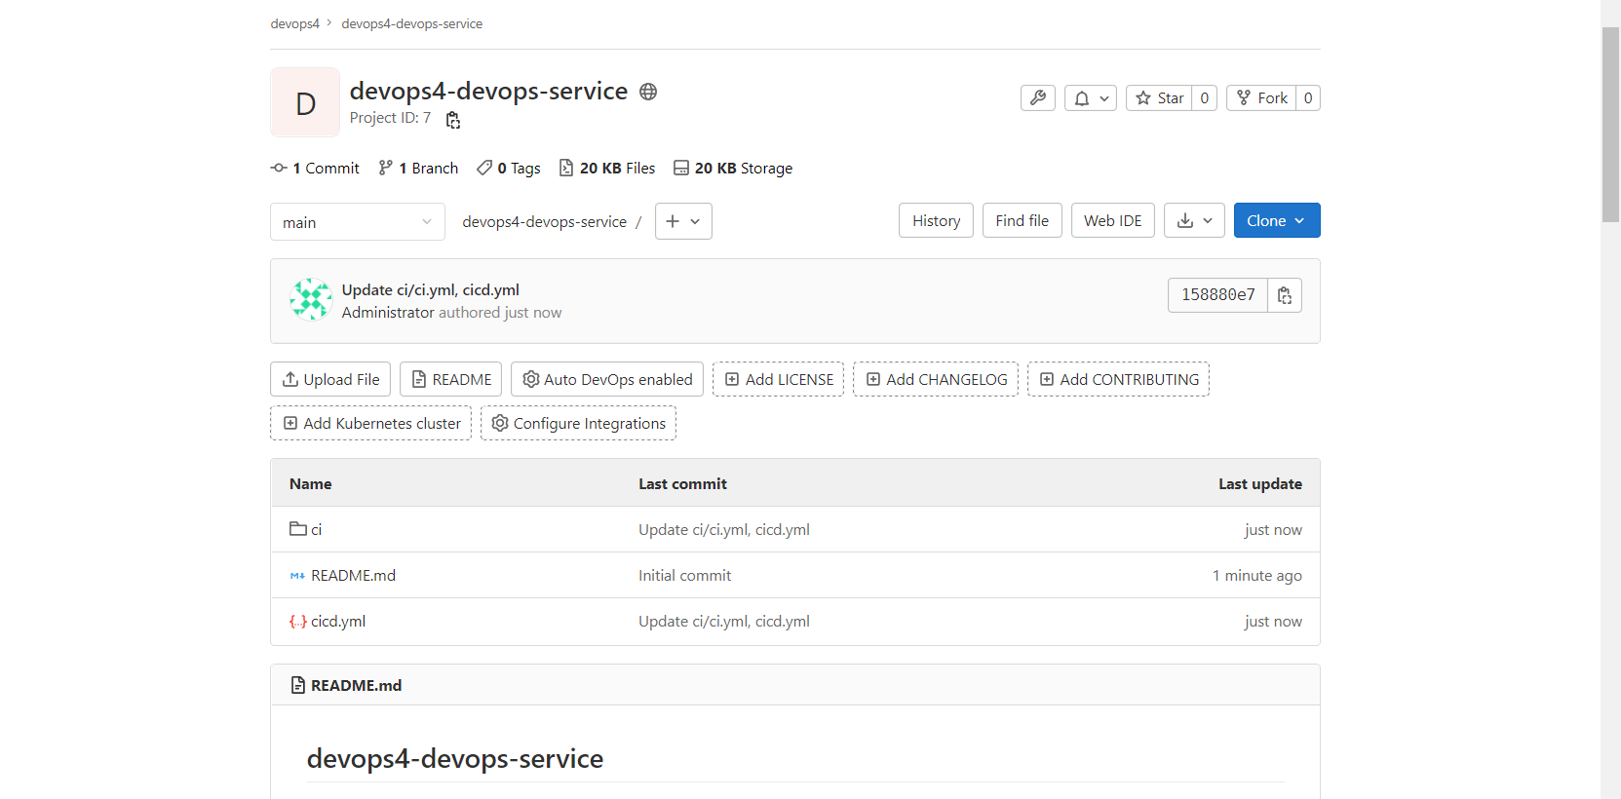
Task: Copy the commit SHA to clipboard
Action: [x=1285, y=295]
